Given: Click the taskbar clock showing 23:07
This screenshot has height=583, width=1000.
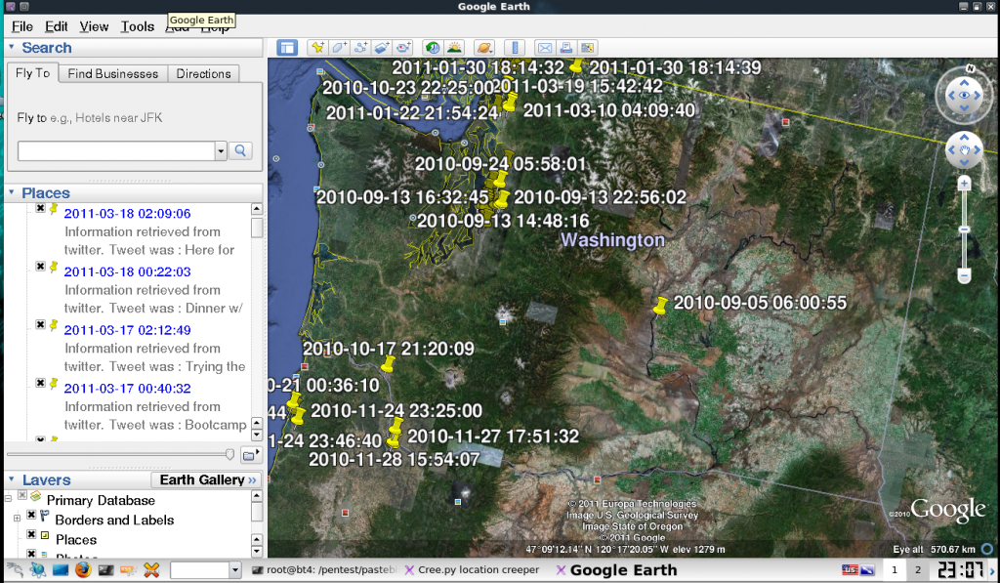Looking at the screenshot, I should (x=960, y=569).
